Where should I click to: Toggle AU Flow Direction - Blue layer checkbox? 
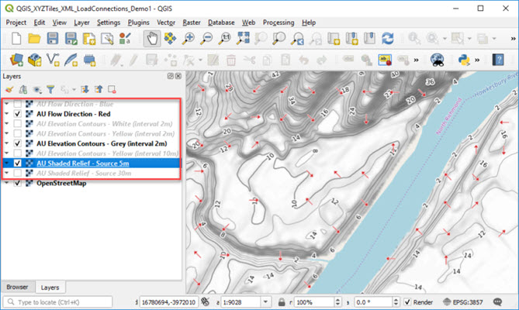click(x=18, y=104)
